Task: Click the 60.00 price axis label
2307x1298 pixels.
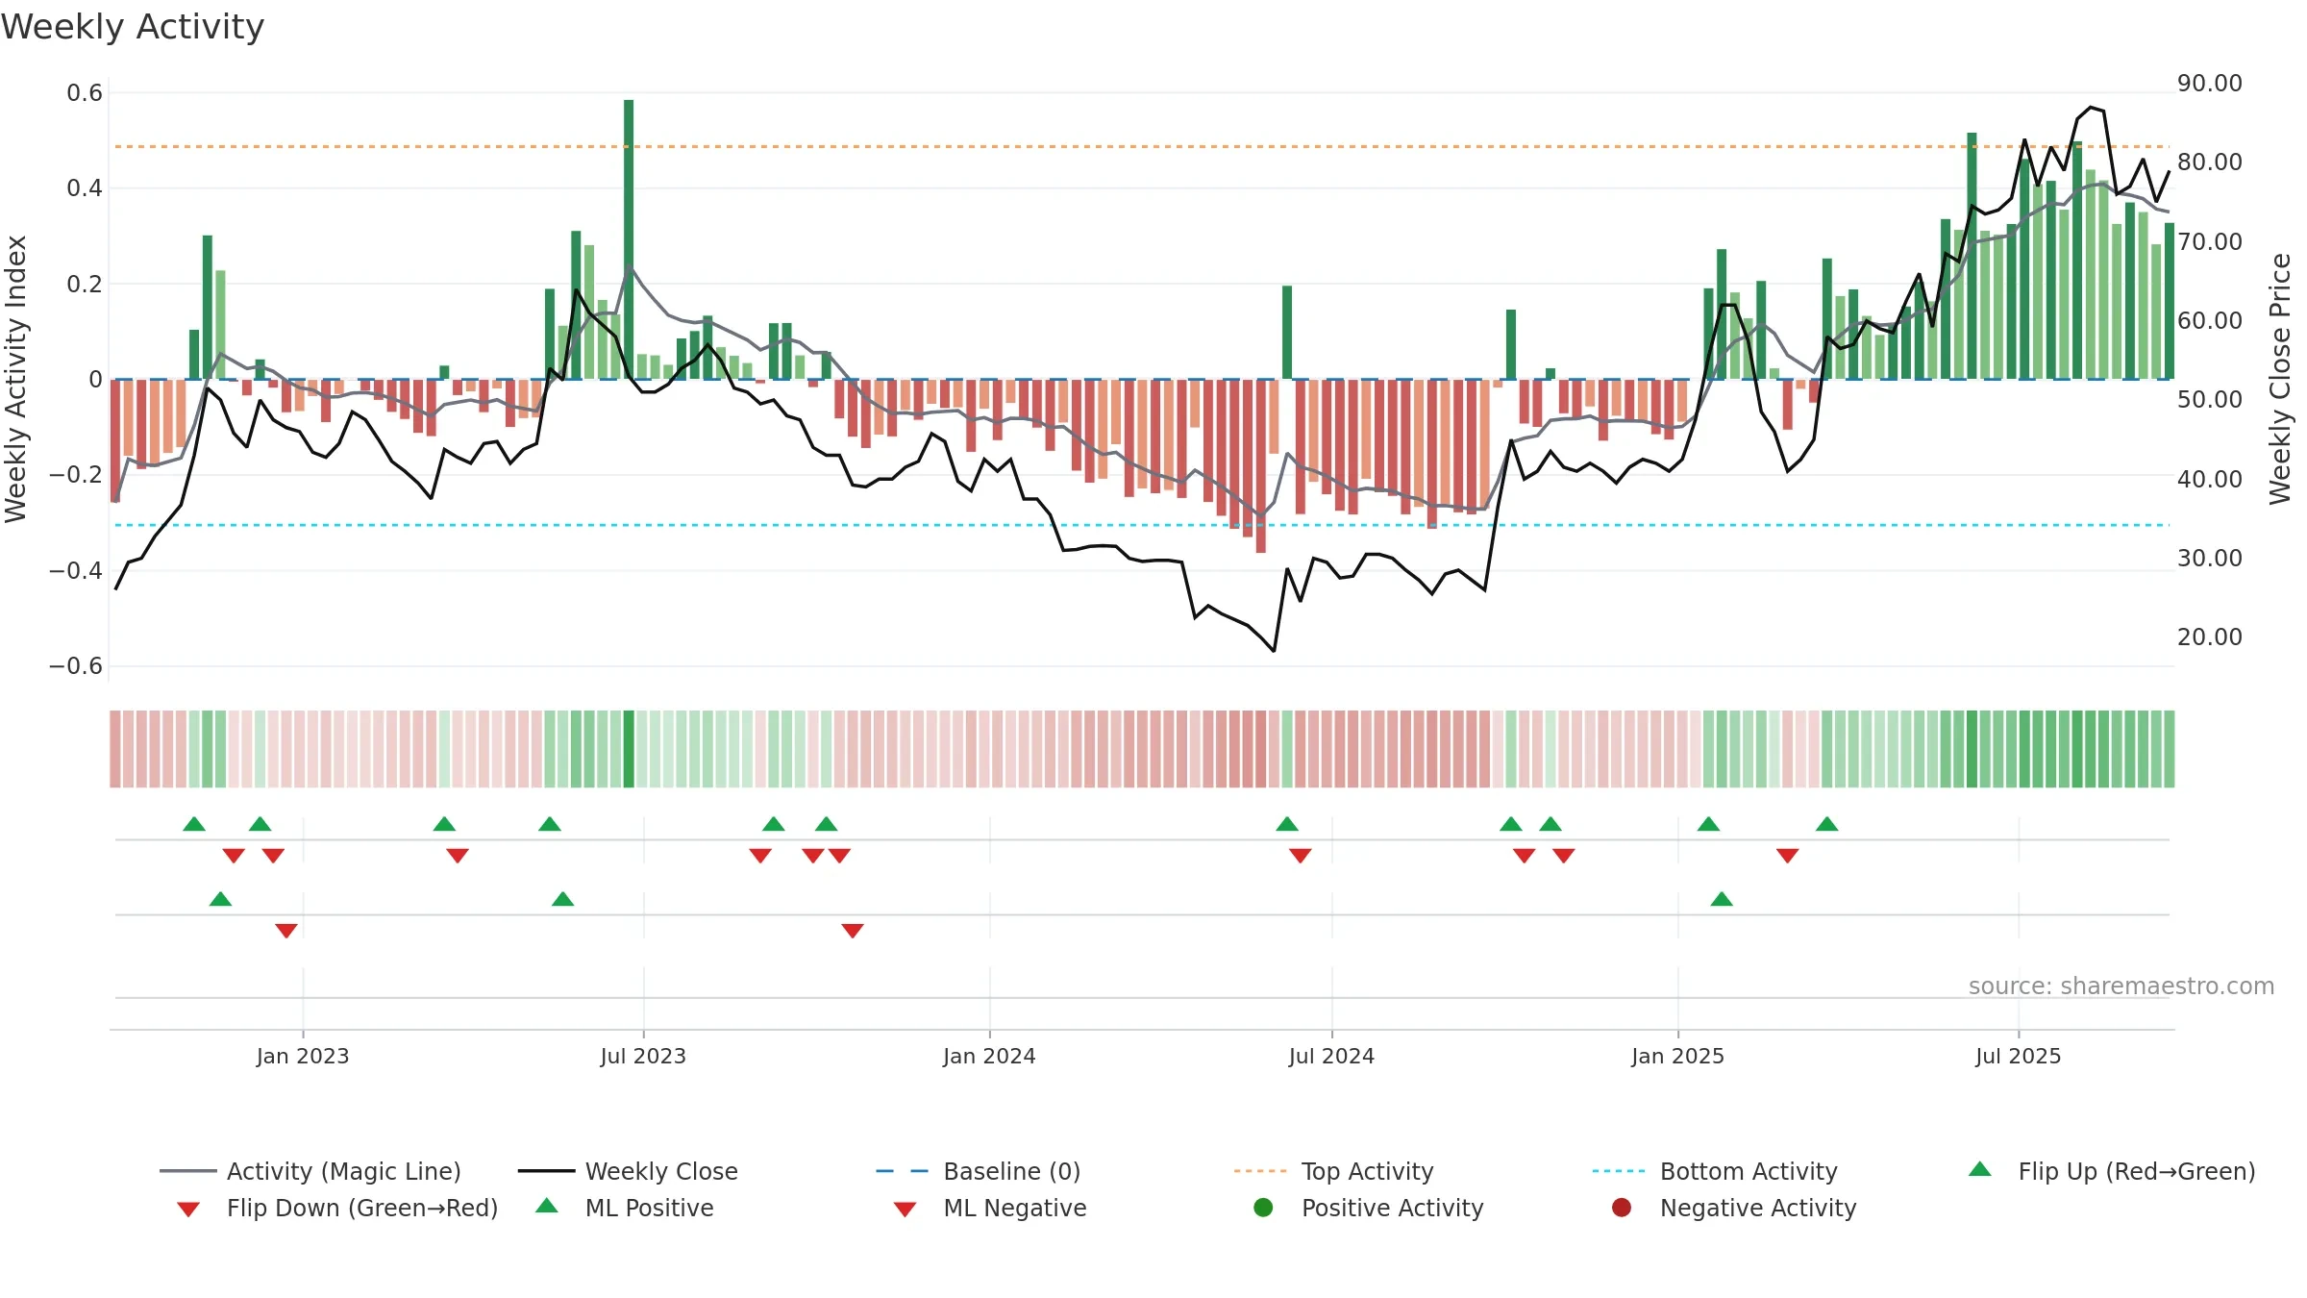Action: 2210,321
